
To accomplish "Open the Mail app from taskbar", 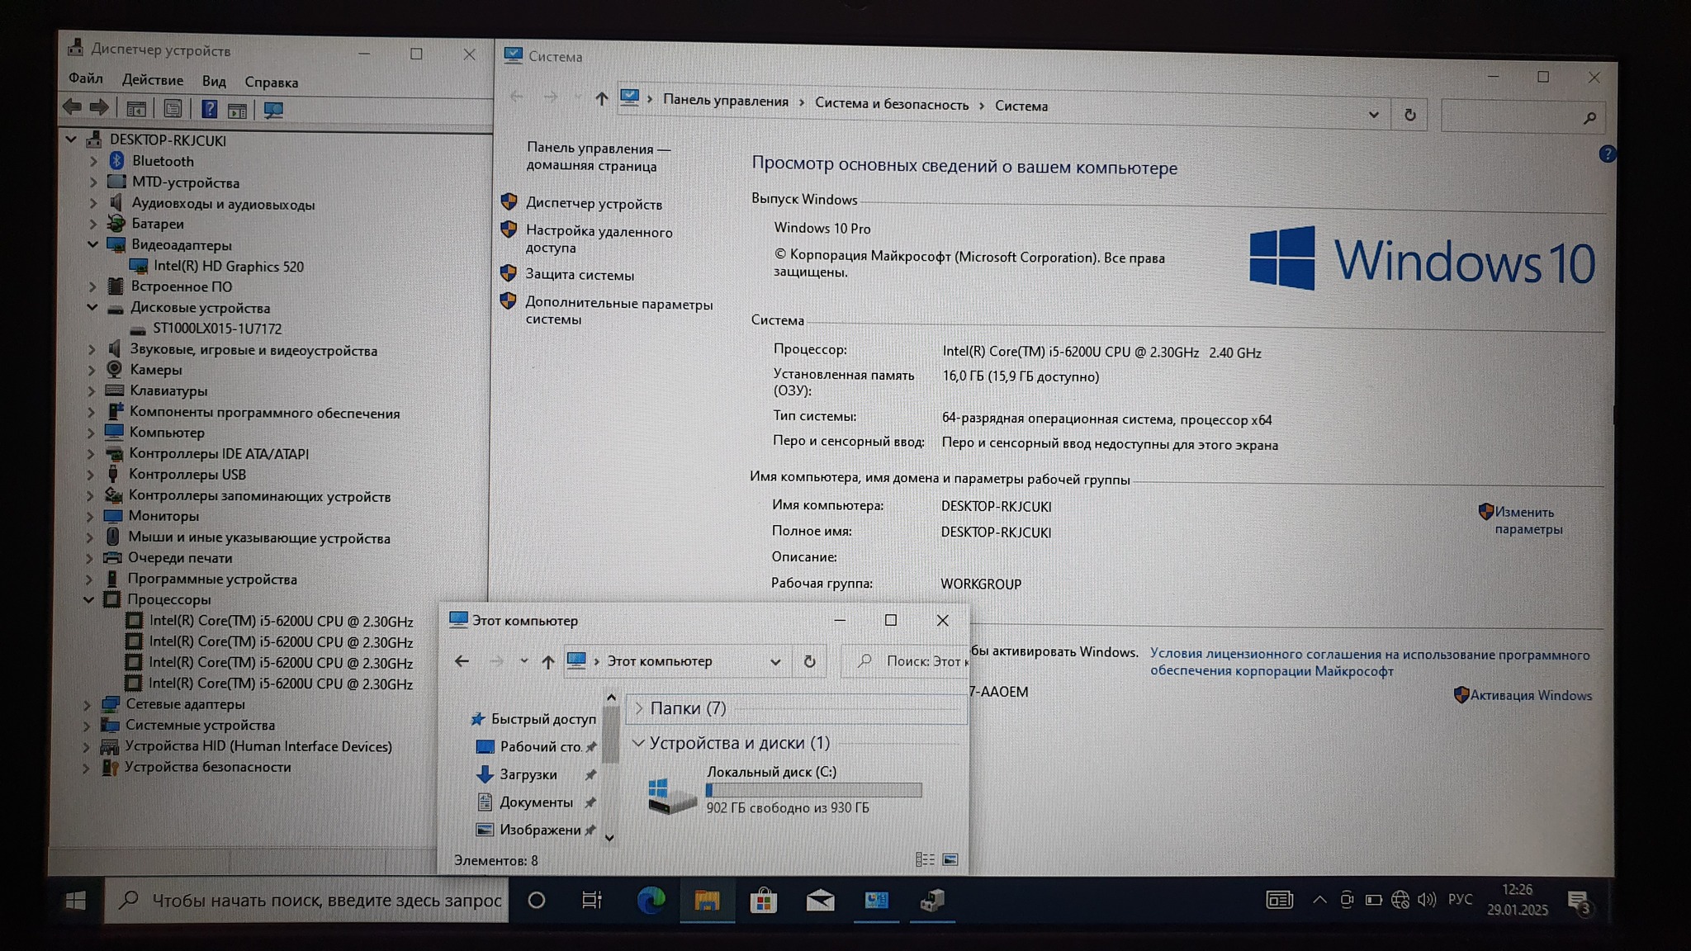I will coord(820,900).
